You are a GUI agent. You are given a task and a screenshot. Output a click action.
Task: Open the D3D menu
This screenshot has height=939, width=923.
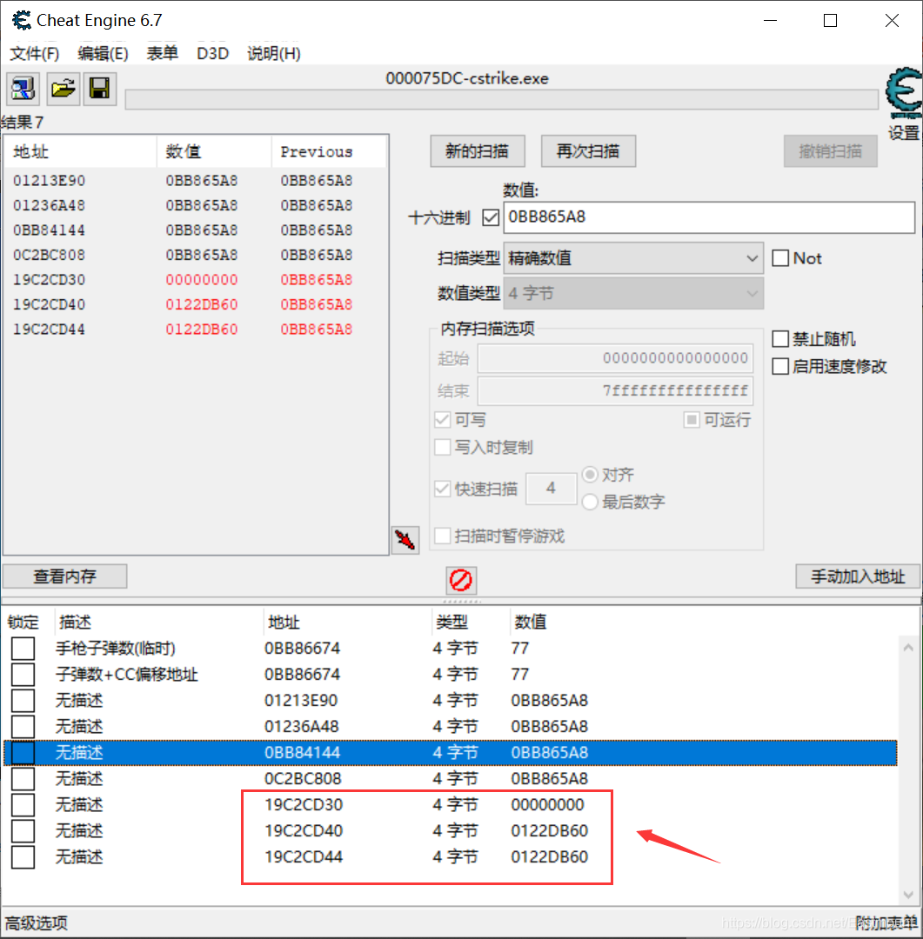click(x=213, y=54)
